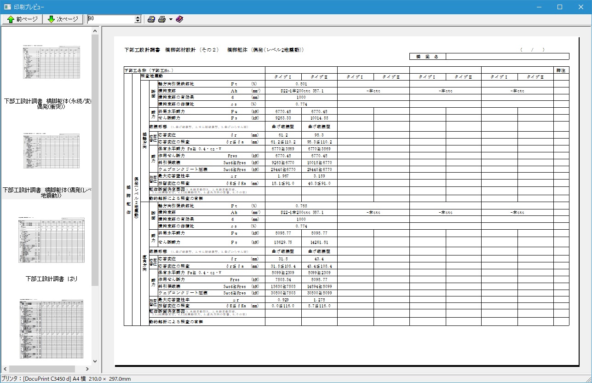The width and height of the screenshot is (592, 383).
Task: Click the printer status text DocuPrint C3450 d
Action: pos(46,379)
